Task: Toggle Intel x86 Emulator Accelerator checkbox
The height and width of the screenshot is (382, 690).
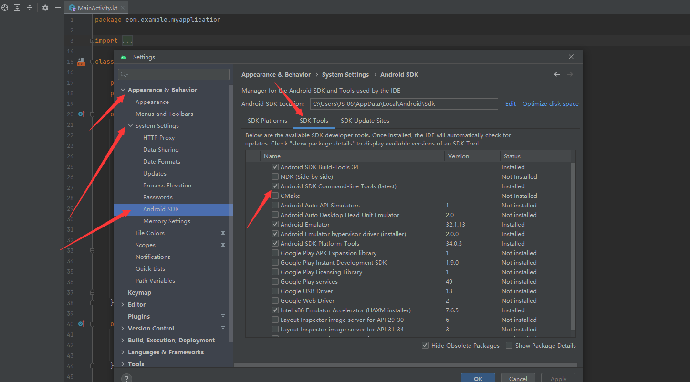Action: click(275, 310)
